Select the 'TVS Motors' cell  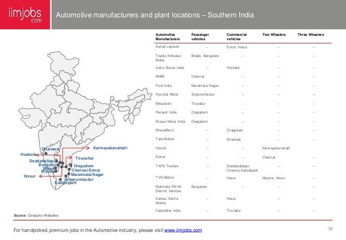[x=165, y=178]
